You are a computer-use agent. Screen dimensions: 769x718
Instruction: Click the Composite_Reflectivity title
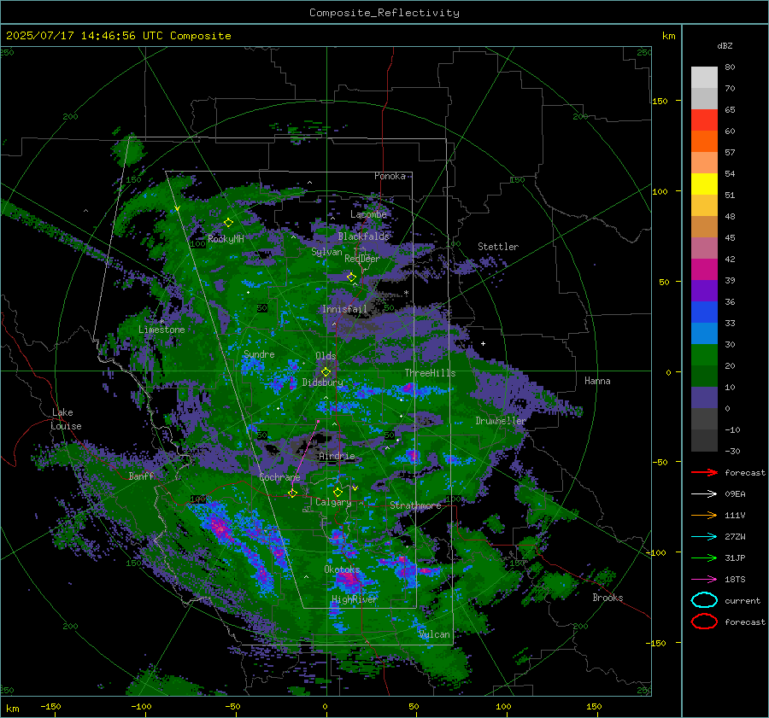[384, 13]
